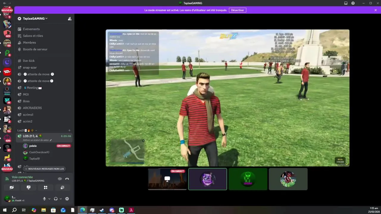Open the green P server icon
This screenshot has width=381, height=214.
point(7,53)
